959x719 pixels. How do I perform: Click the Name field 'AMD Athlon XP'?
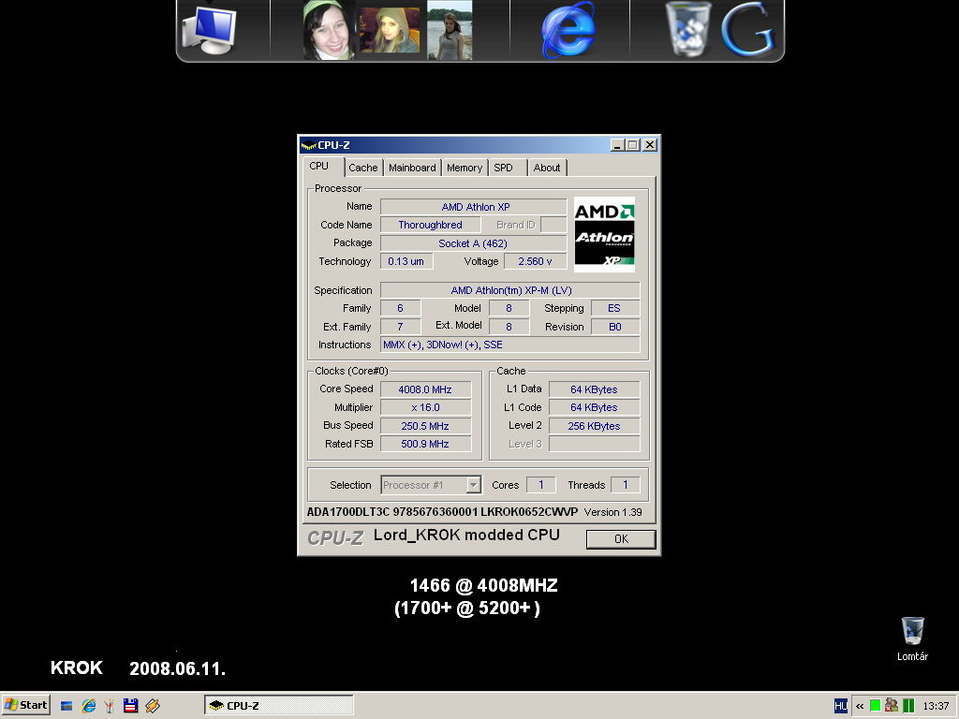473,207
